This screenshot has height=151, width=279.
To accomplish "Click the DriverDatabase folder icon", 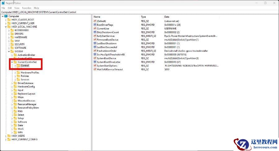I will tap(15, 83).
